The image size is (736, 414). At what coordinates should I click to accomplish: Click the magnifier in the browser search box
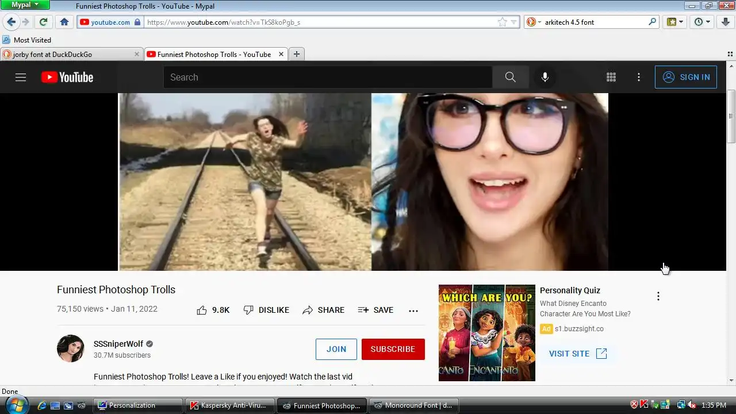(x=653, y=22)
